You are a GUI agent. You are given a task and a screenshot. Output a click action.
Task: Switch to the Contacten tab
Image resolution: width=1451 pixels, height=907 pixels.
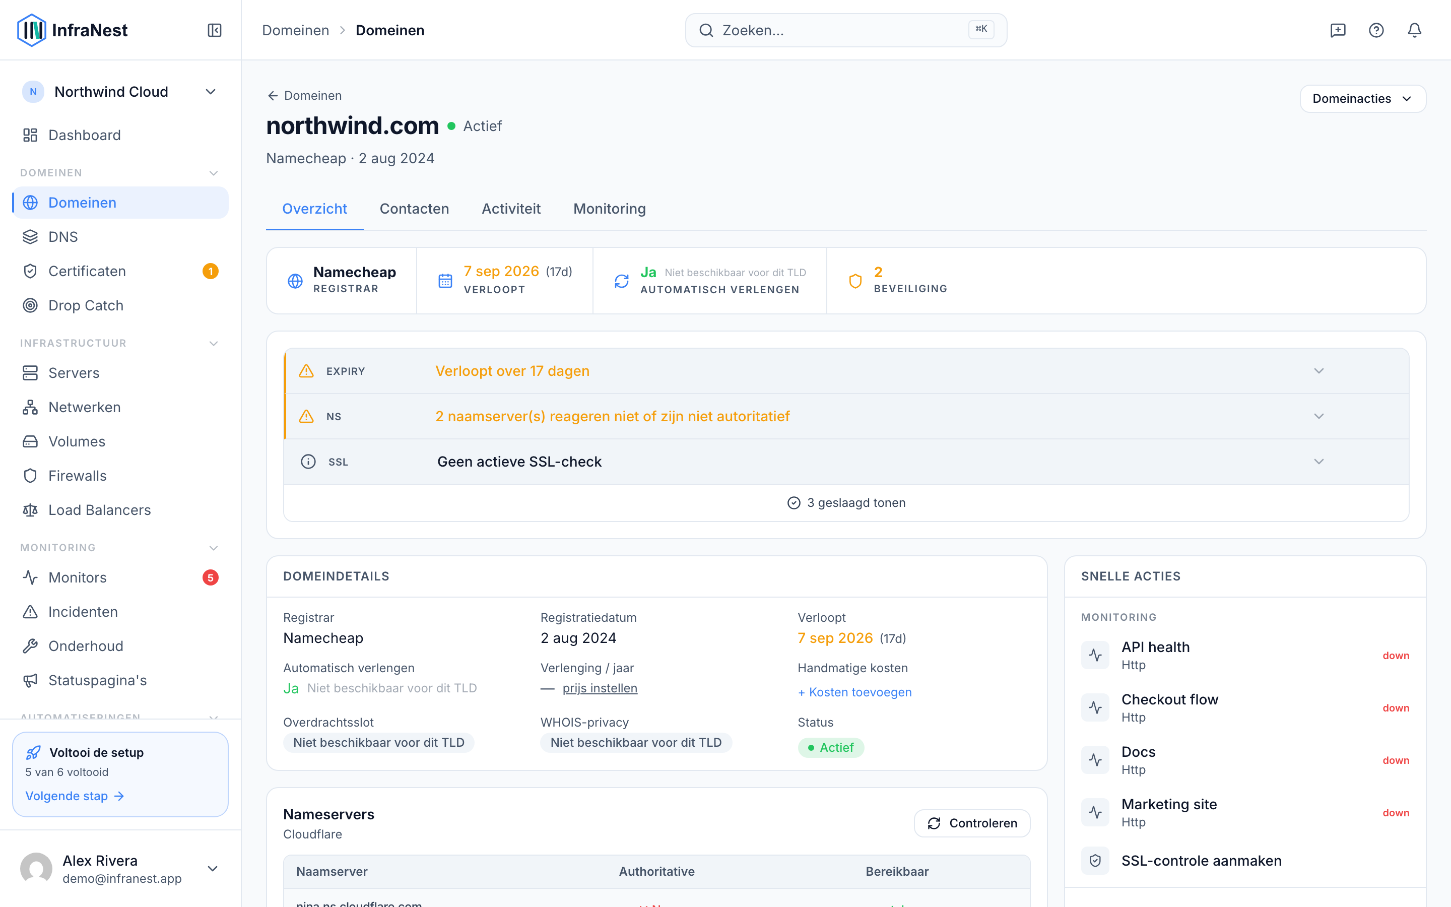point(414,209)
